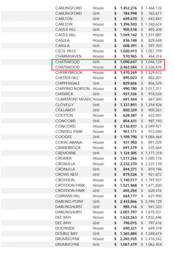This screenshot has height=253, width=175.
Task: Click the DARLING POINT suburb name
Action: pos(69,201)
